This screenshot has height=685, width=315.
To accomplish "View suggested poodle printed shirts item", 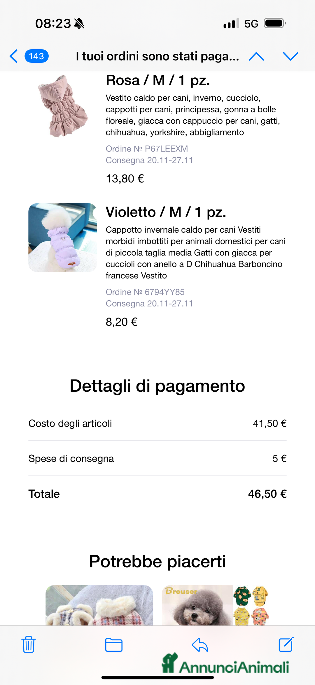I will [215, 605].
